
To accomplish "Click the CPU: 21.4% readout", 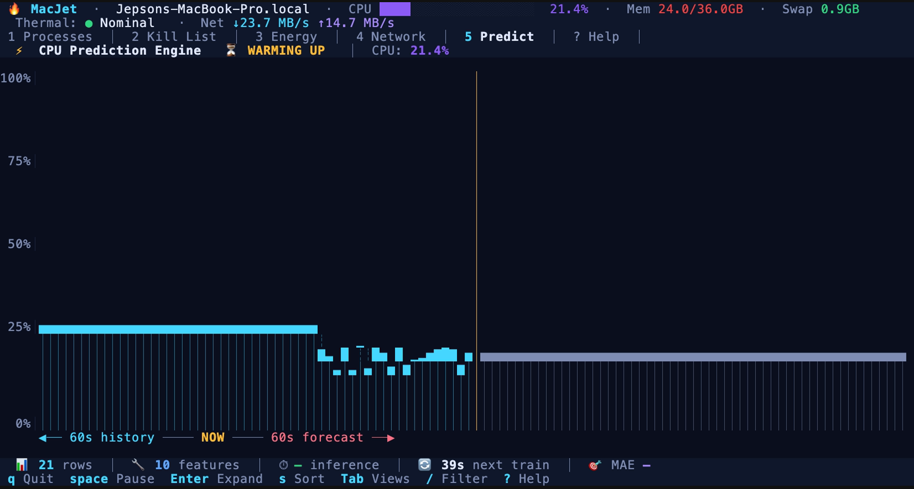I will (x=410, y=51).
